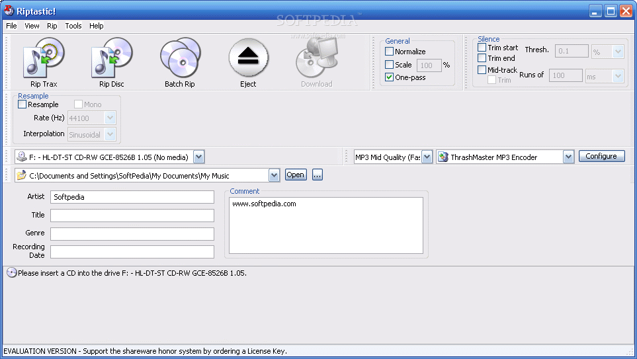
Task: Open the Help menu
Action: (97, 26)
